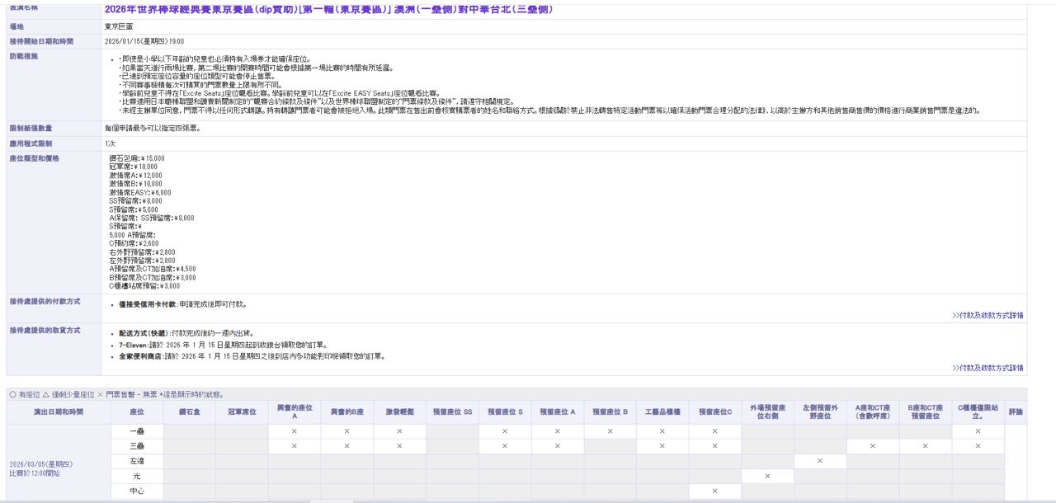The image size is (1056, 503).
Task: Click the × in 中心 row under 預留座位C
Action: (714, 491)
